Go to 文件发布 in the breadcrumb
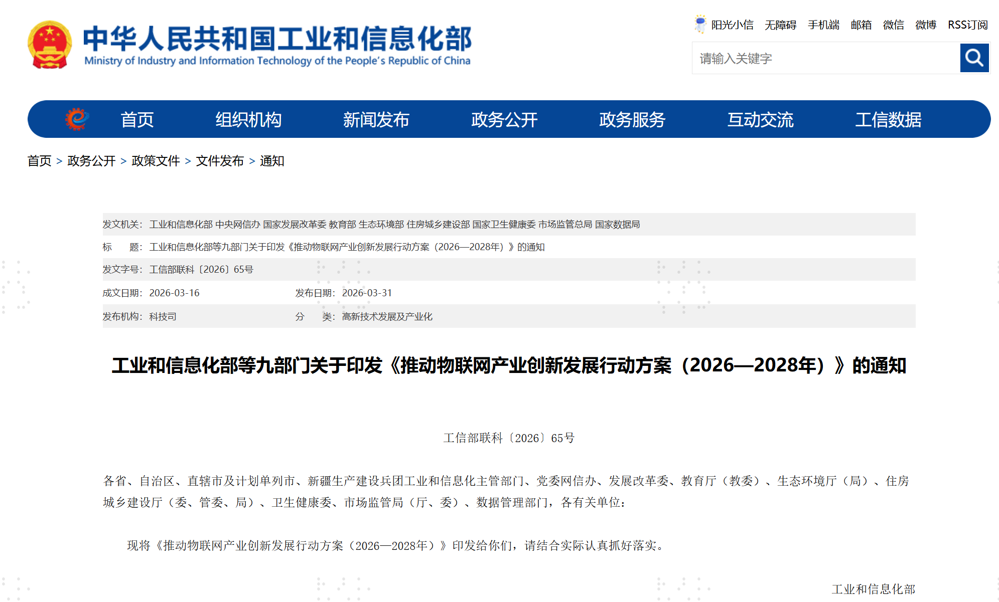This screenshot has width=999, height=602. point(220,161)
